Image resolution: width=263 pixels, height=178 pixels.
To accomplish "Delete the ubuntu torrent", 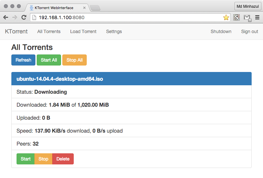I will [63, 159].
